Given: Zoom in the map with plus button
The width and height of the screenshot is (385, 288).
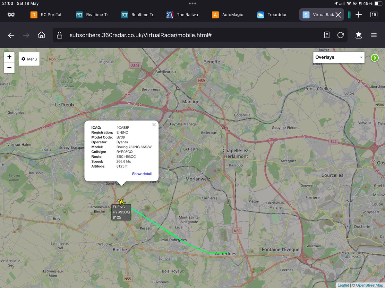Looking at the screenshot, I should pos(9,57).
